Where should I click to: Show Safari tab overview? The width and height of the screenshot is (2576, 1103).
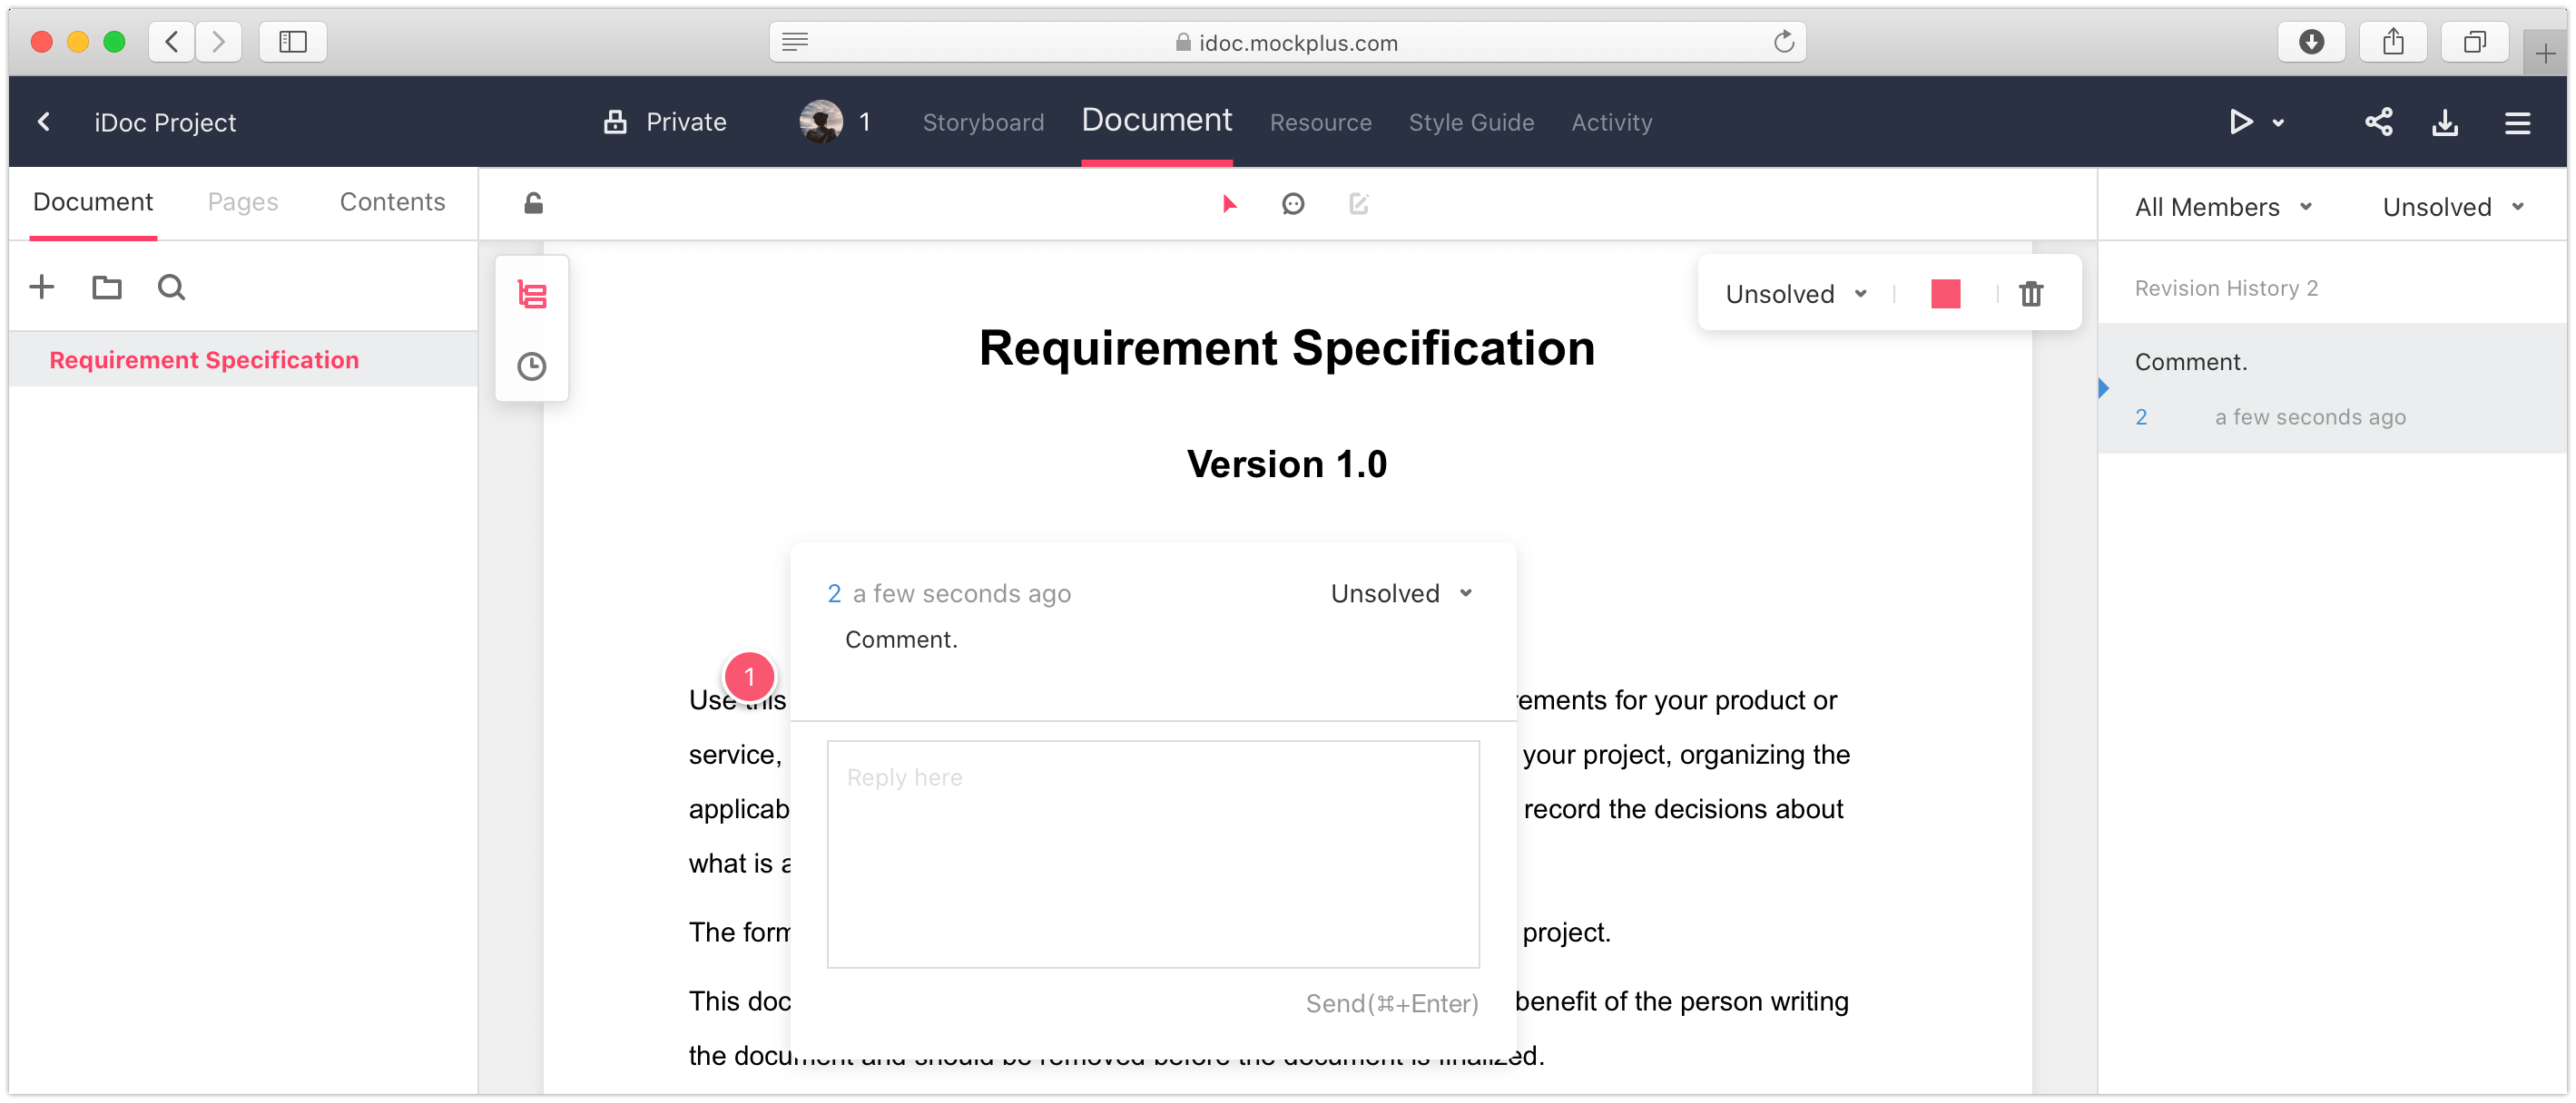point(2474,42)
